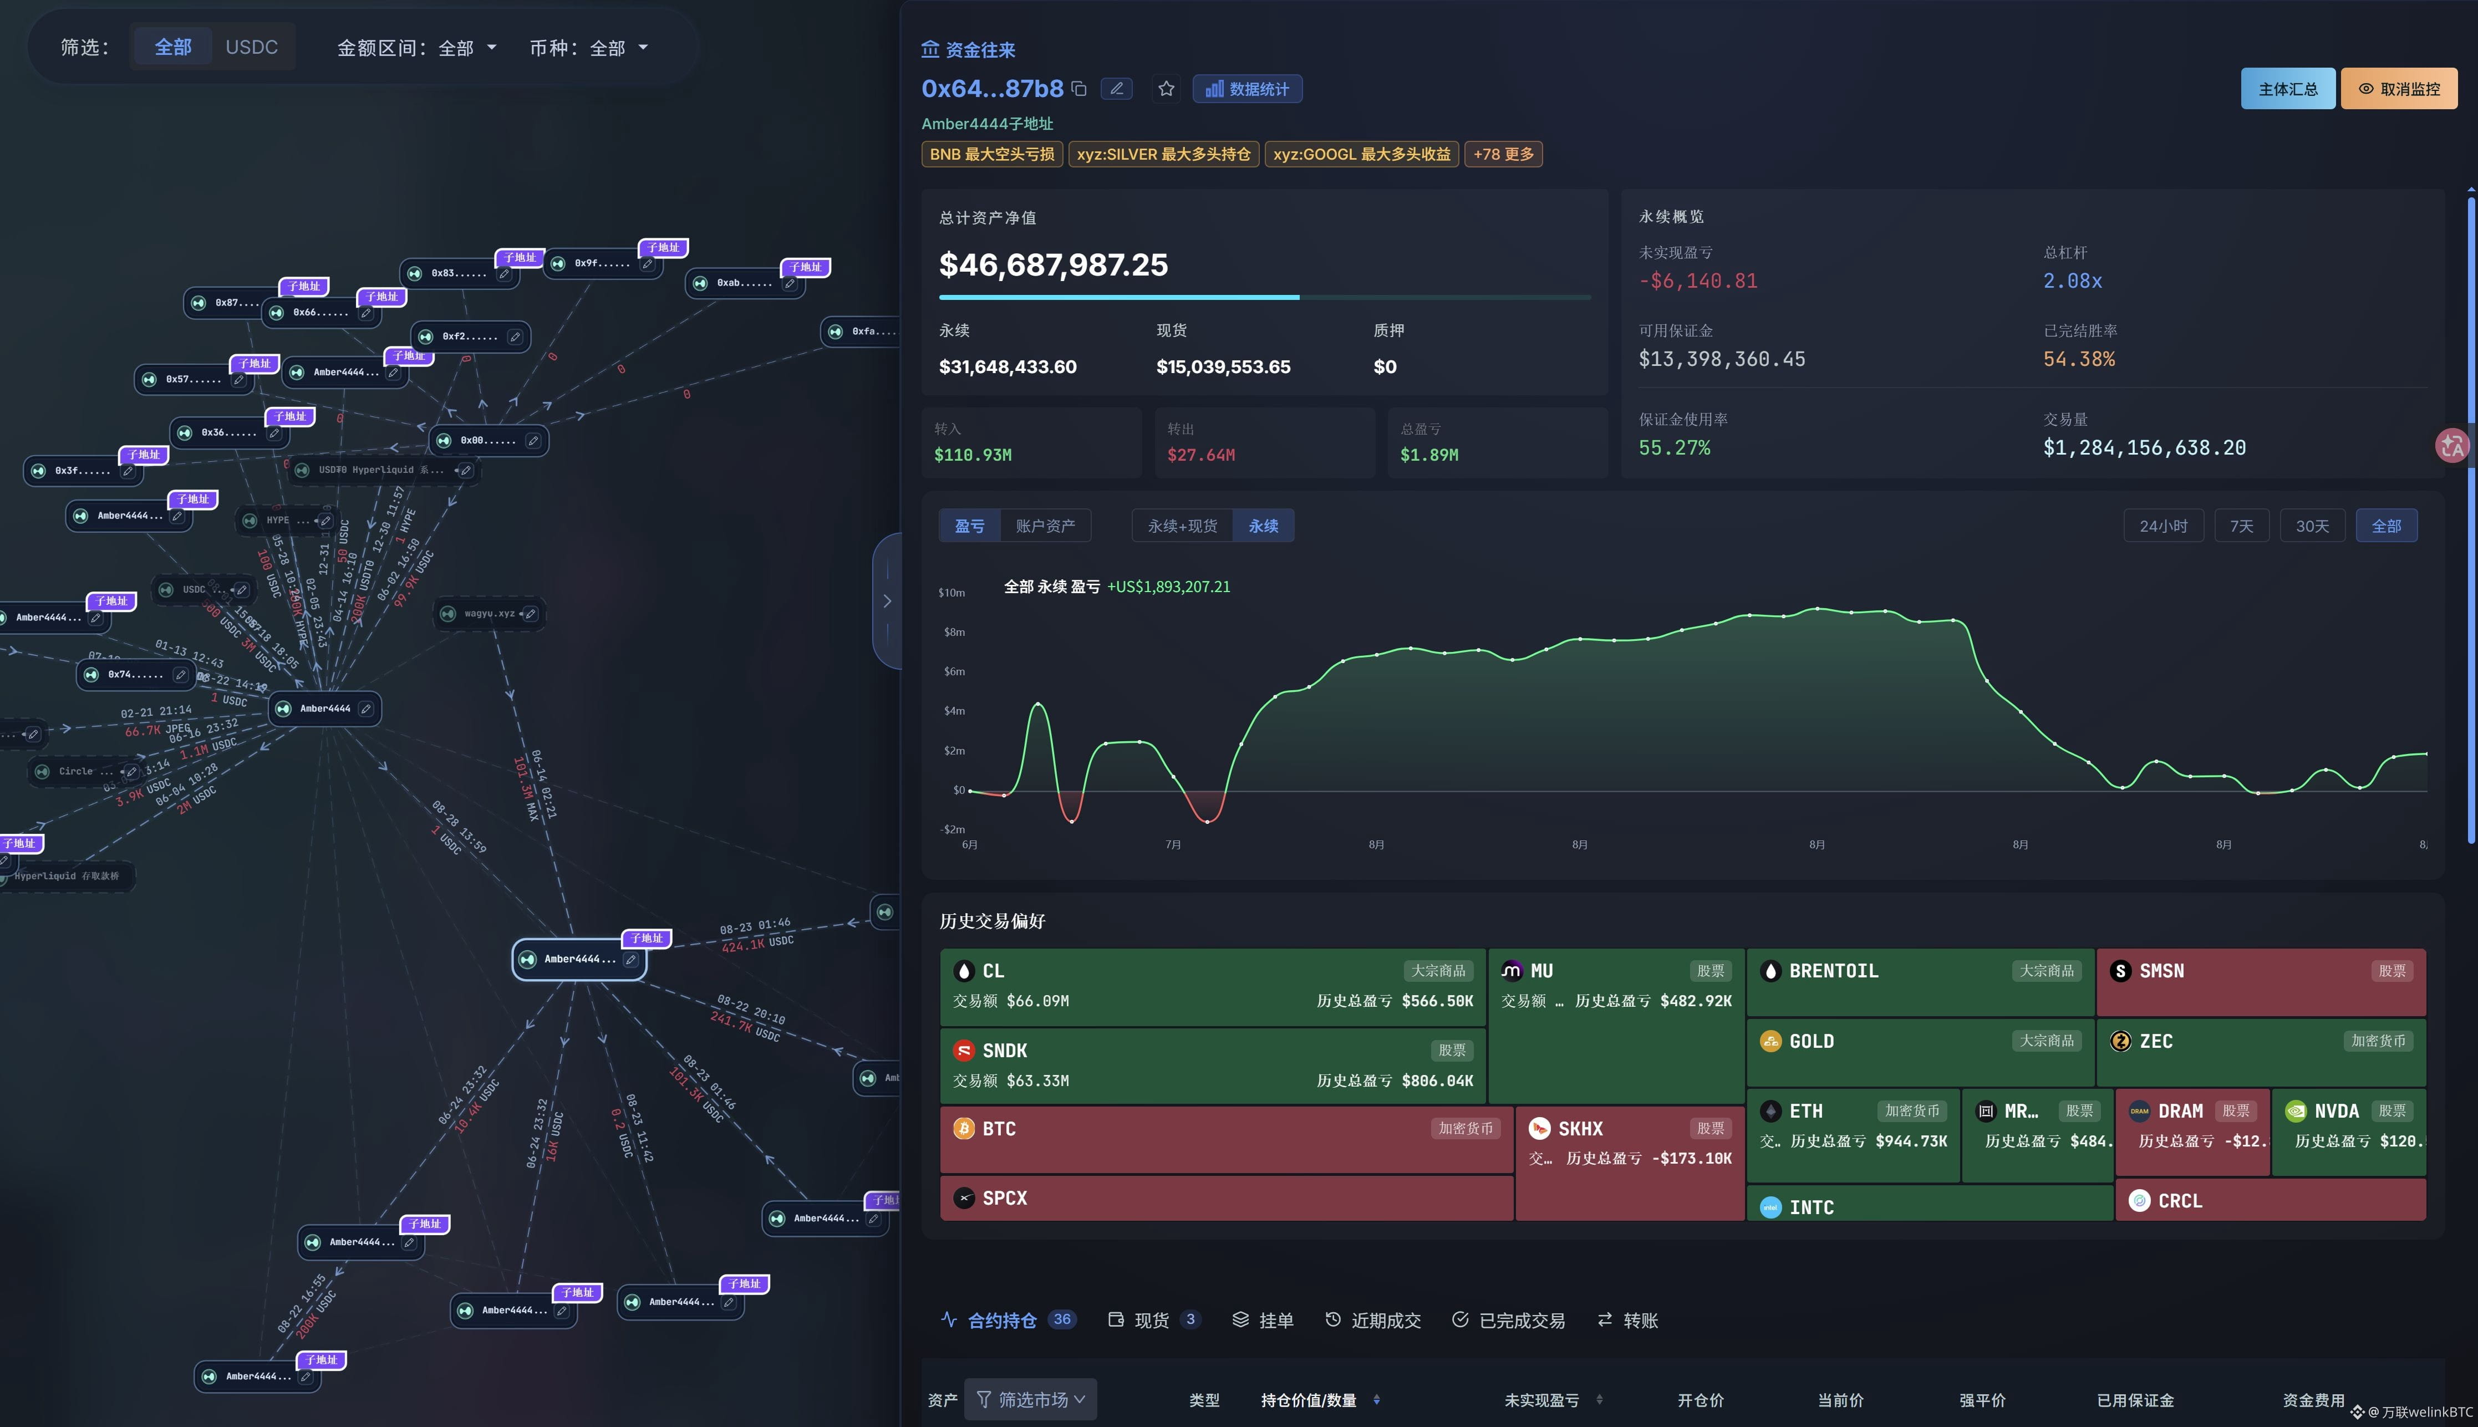Image resolution: width=2478 pixels, height=1427 pixels.
Task: Set chart range to 30天
Action: pos(2311,526)
